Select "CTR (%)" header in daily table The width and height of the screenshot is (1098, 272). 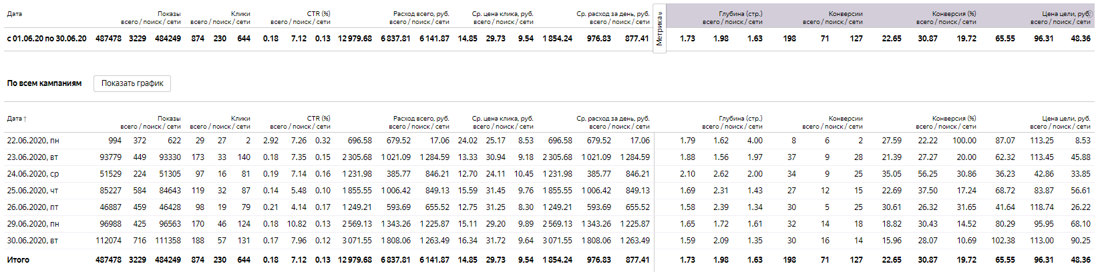click(x=319, y=119)
